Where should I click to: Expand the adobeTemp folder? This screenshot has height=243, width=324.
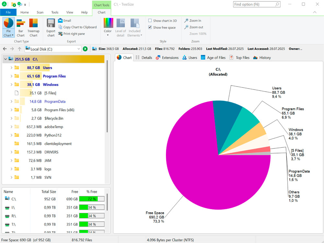(11, 127)
